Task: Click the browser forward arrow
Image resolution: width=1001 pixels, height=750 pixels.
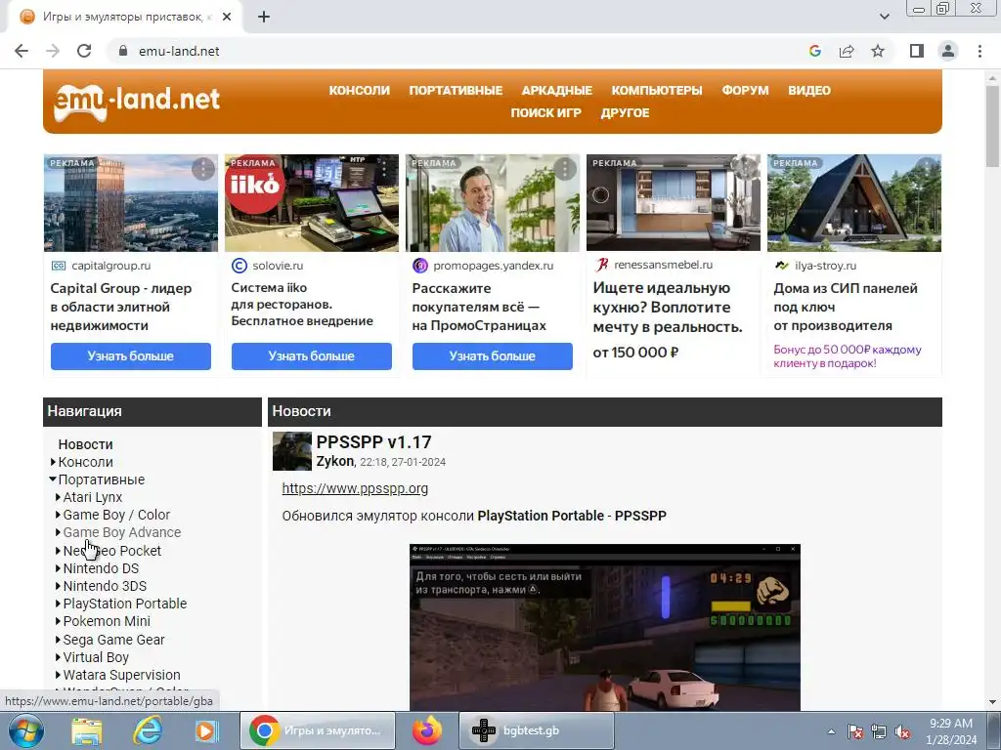Action: pyautogui.click(x=53, y=51)
